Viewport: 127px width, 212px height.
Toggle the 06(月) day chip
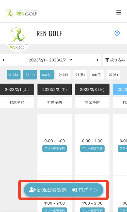97,75
